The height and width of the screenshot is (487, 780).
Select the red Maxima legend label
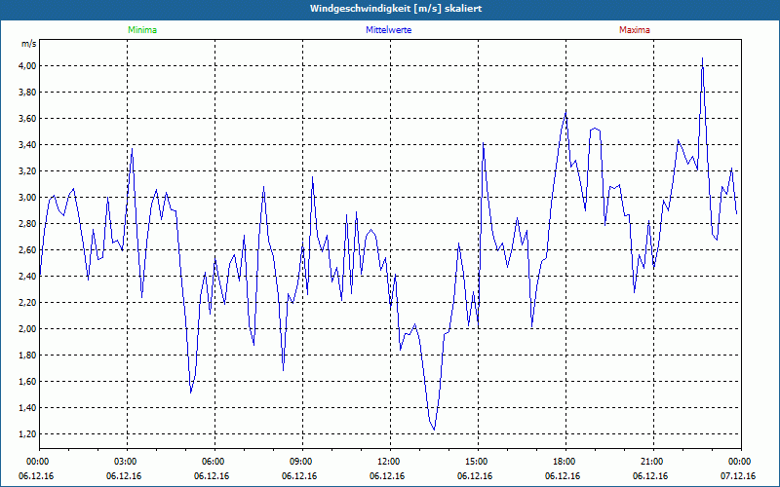[635, 30]
